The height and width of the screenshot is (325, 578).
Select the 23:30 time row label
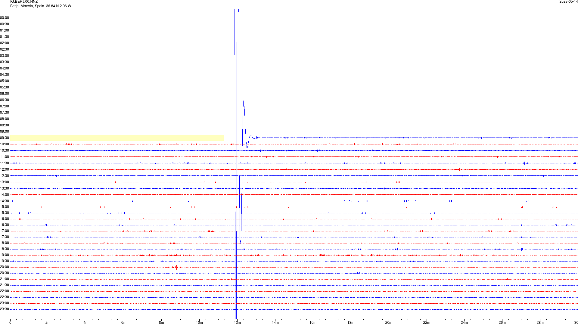tap(5, 309)
